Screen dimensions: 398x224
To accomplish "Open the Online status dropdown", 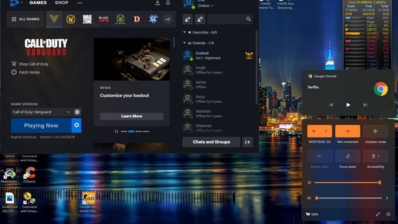I will [205, 6].
